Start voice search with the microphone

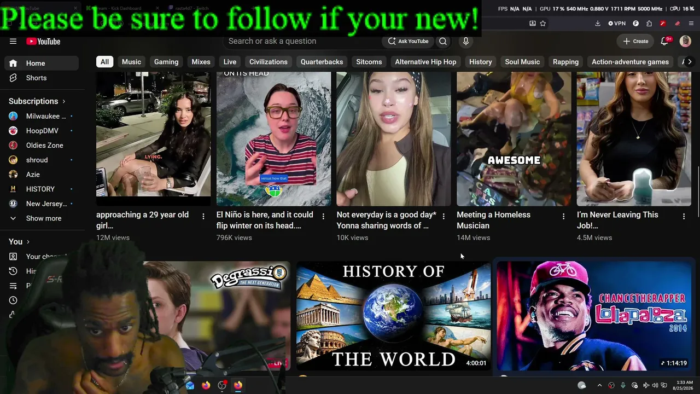pyautogui.click(x=466, y=41)
